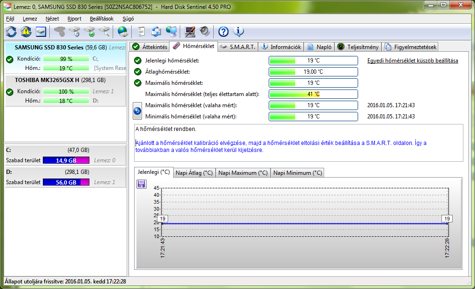Click the C: free space 14,9 GB bar

66,160
